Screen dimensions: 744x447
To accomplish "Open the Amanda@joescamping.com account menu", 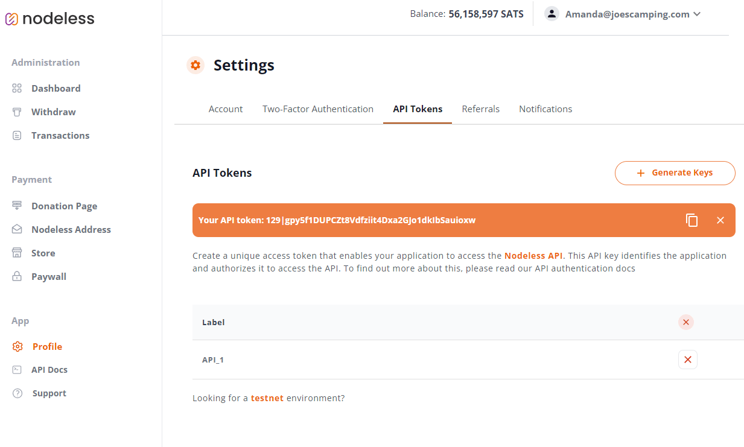I will [623, 14].
